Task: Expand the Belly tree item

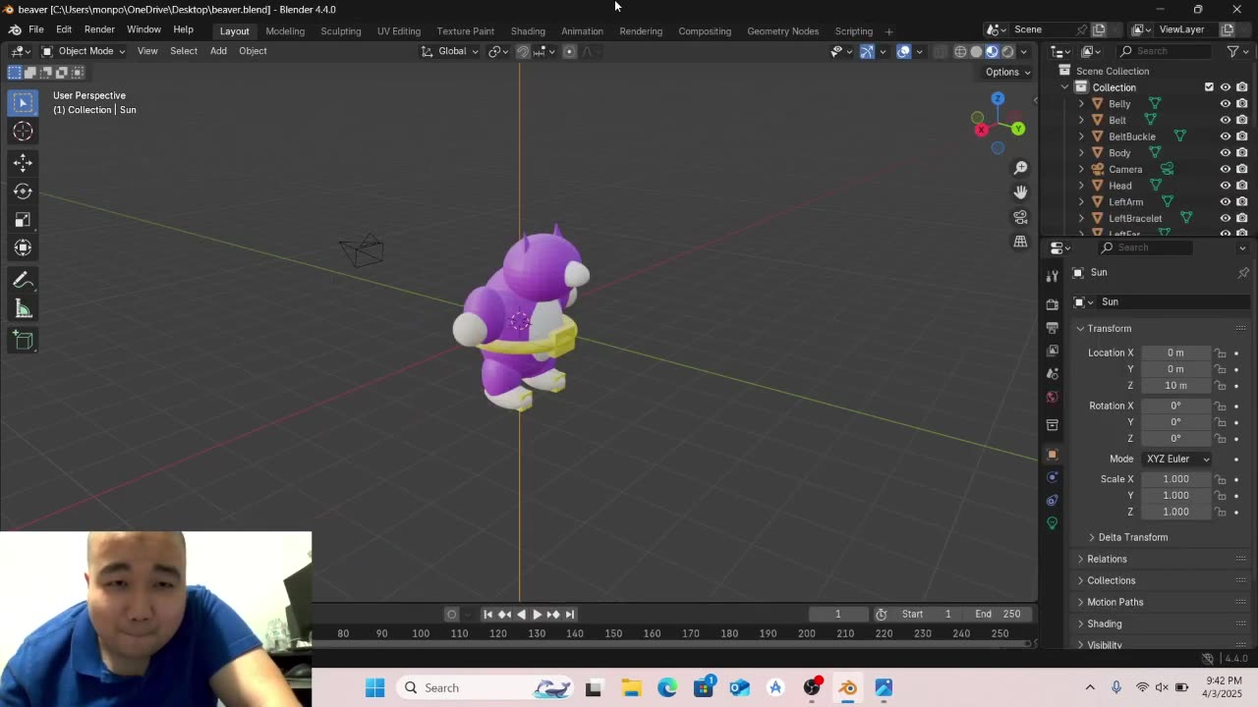Action: (x=1082, y=104)
